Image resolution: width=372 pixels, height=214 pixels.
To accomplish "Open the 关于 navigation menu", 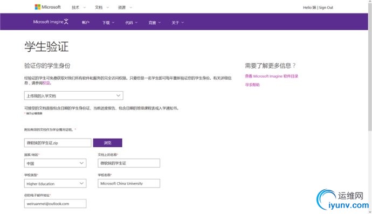I will (177, 23).
